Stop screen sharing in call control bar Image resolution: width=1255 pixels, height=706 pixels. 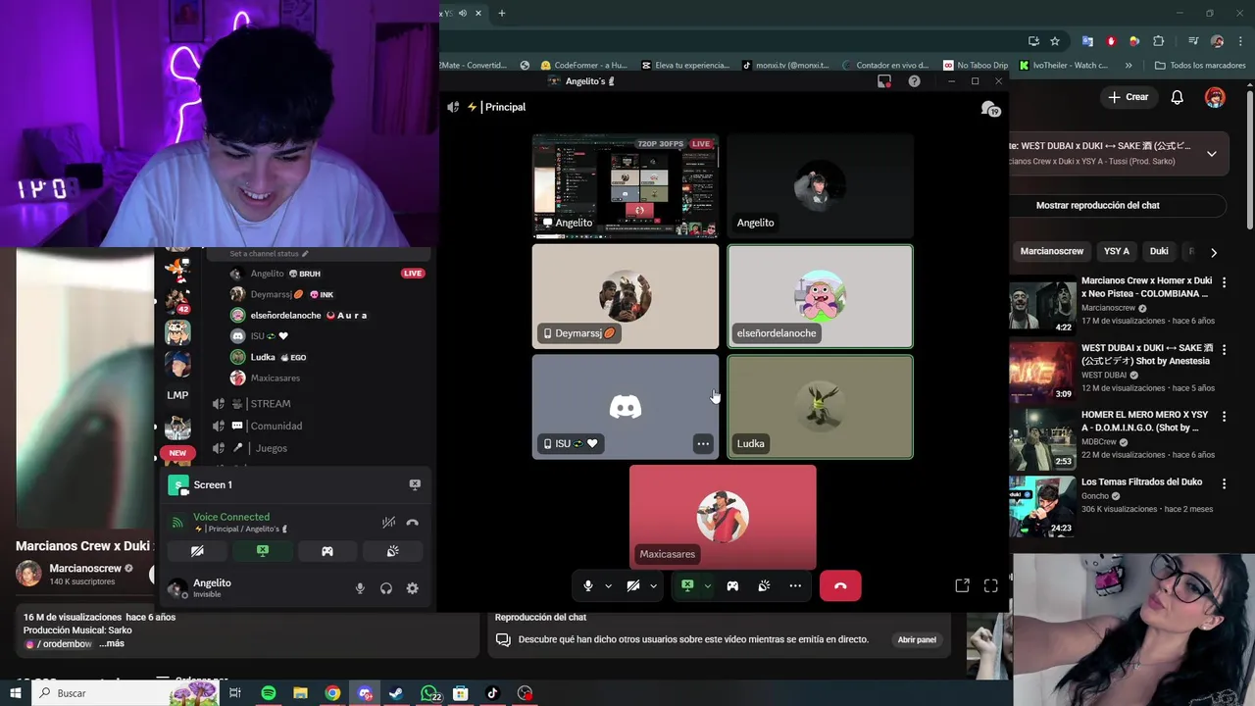point(687,585)
